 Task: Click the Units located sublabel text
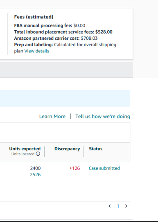pyautogui.click(x=23, y=154)
